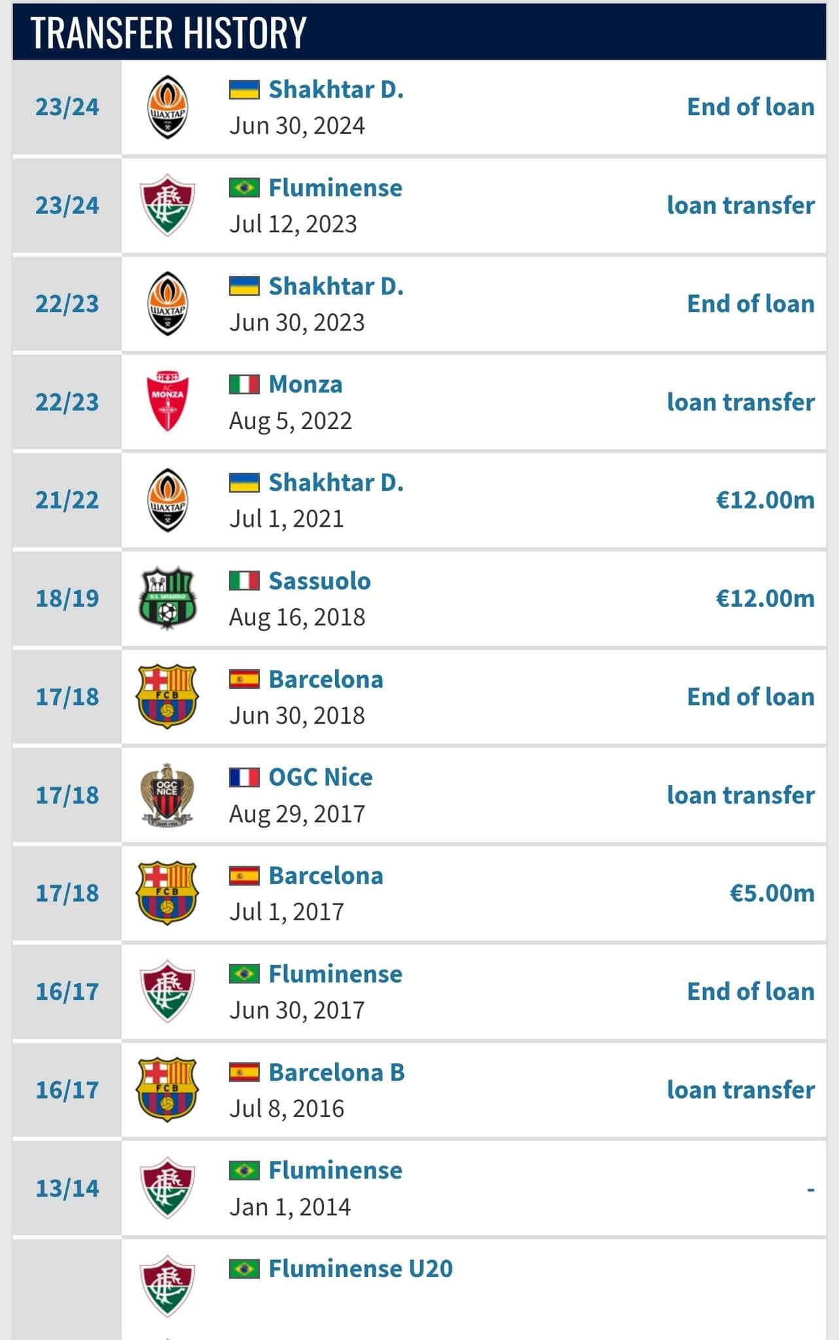Image resolution: width=839 pixels, height=1340 pixels.
Task: Click Barcelona crest in the Jul 1, 2017 row
Action: point(168,892)
